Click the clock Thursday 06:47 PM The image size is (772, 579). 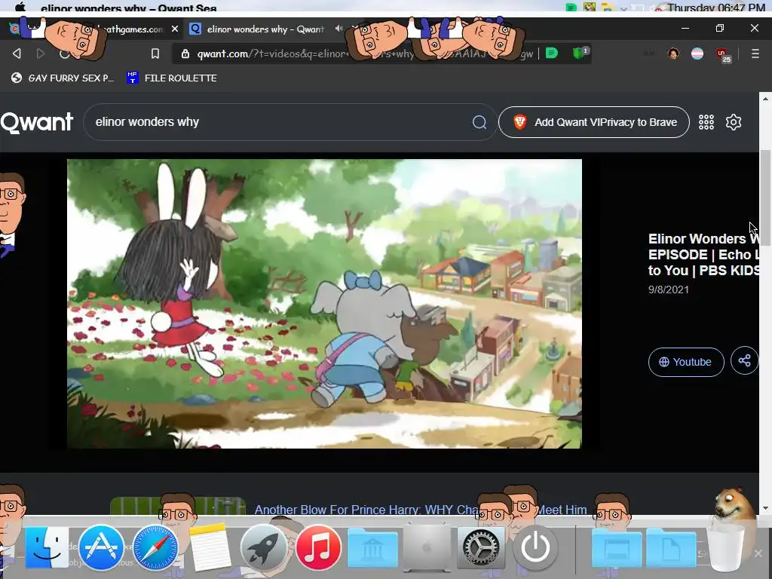[716, 8]
